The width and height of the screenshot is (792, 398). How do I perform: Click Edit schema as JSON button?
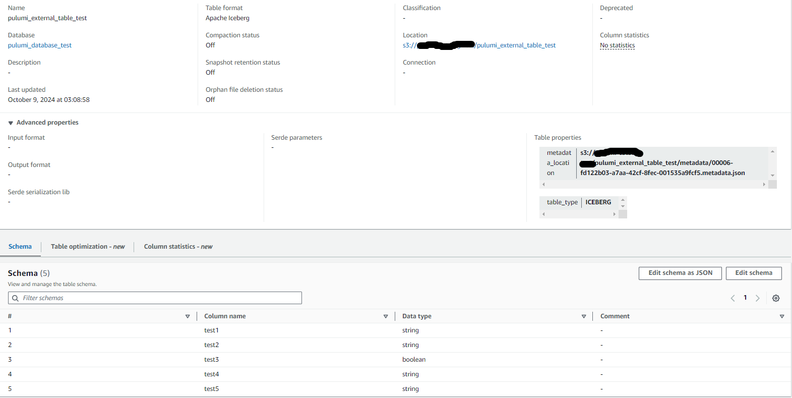680,273
